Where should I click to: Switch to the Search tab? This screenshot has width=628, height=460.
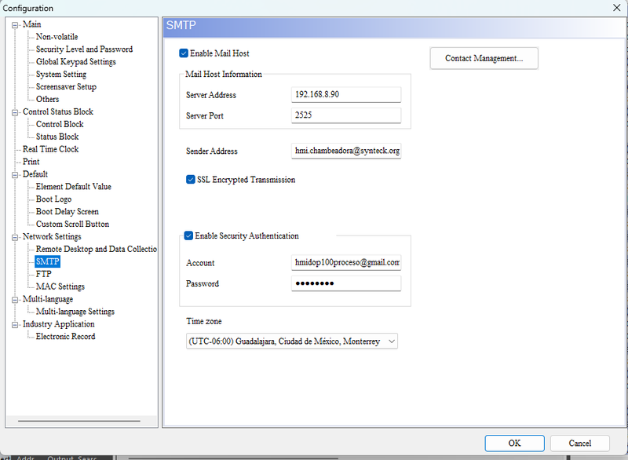85,457
